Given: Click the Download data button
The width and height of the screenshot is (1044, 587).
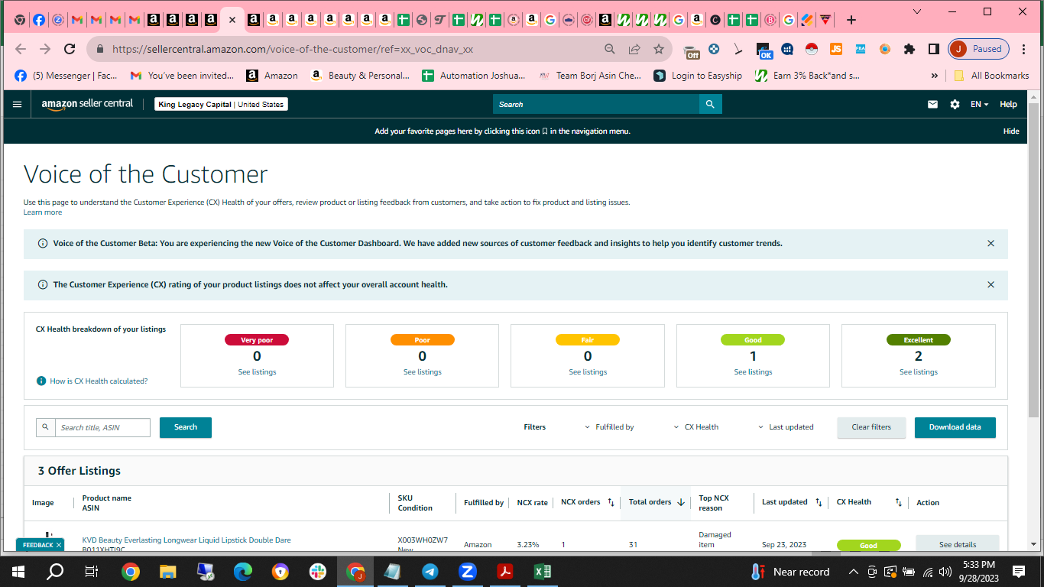Looking at the screenshot, I should (955, 427).
